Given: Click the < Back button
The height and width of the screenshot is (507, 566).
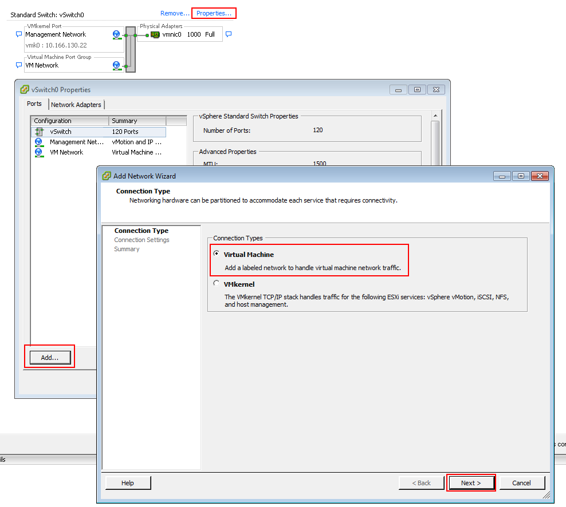Looking at the screenshot, I should pos(421,483).
